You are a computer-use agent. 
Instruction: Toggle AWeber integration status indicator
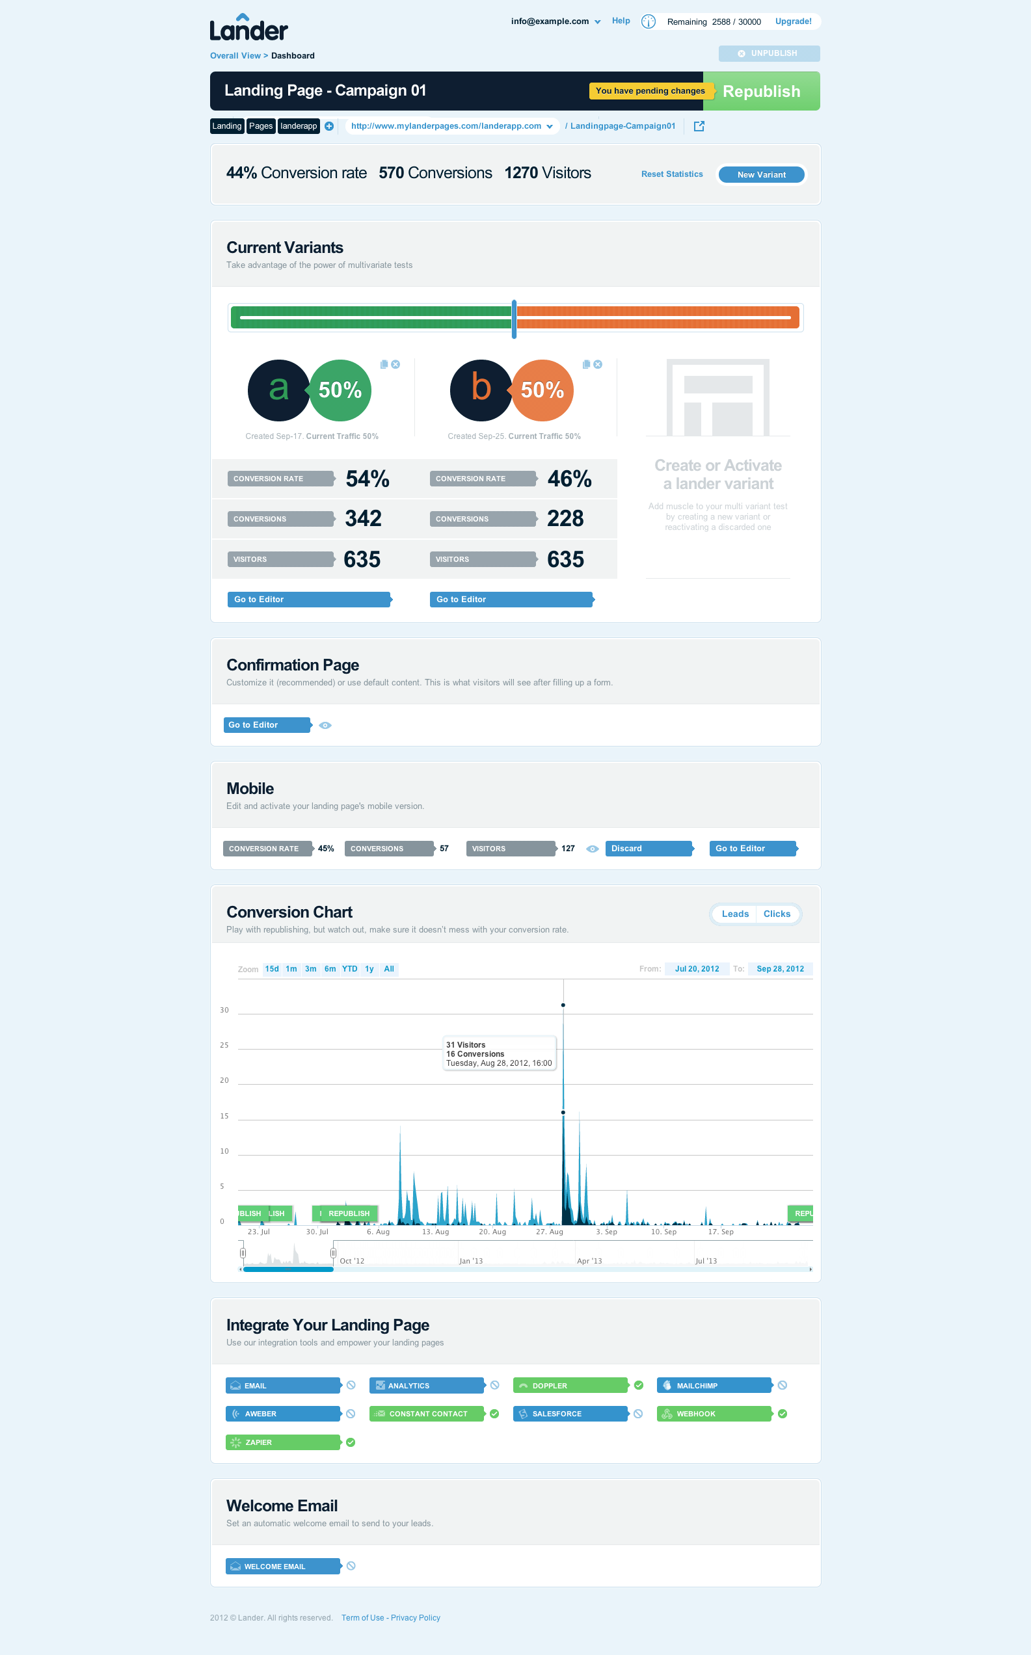point(351,1414)
